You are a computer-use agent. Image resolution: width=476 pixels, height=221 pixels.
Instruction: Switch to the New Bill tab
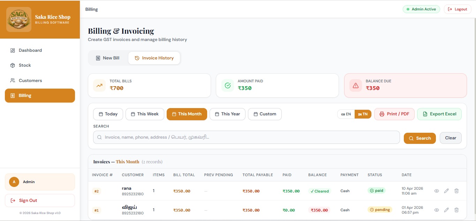click(108, 58)
